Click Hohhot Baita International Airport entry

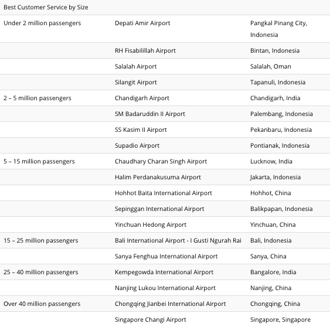(x=164, y=193)
